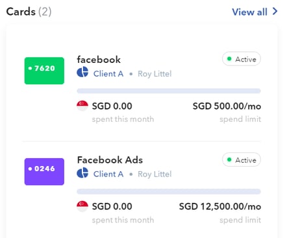Open the purple card ending 0246
Screen dimensions: 287x238
pos(44,171)
